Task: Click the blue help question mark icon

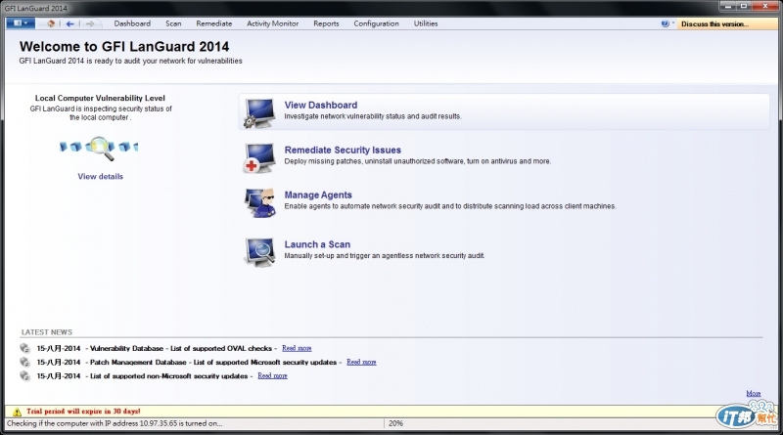Action: coord(665,23)
